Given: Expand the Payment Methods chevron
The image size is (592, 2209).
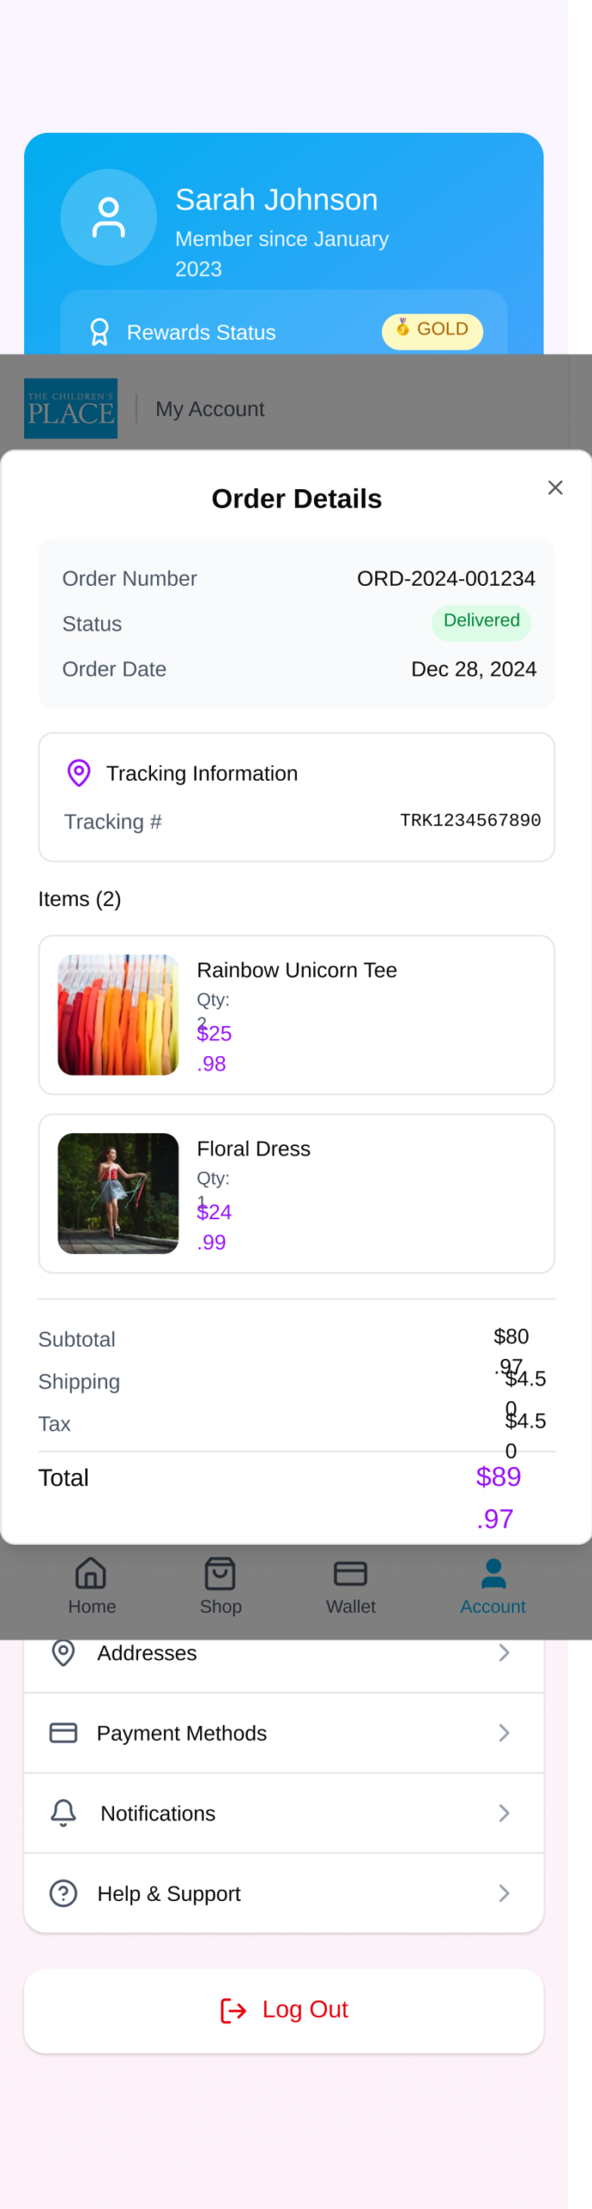Looking at the screenshot, I should [x=504, y=1733].
